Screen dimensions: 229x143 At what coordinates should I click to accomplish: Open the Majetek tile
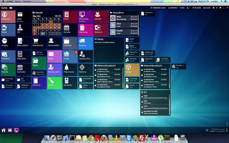pos(8,70)
